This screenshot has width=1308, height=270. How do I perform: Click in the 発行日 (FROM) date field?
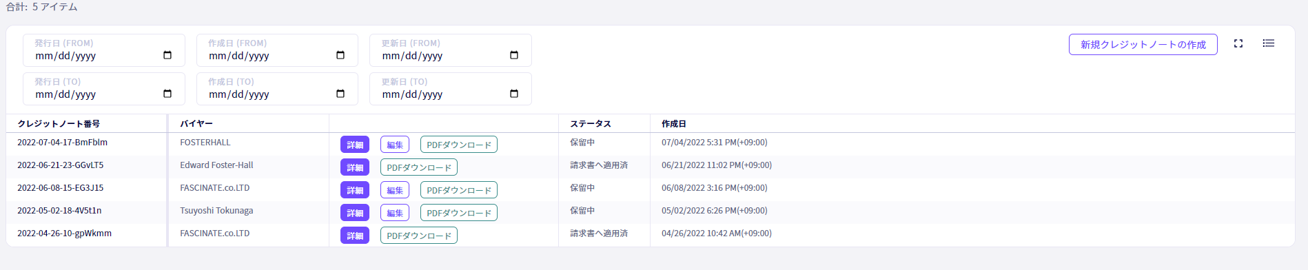[104, 50]
